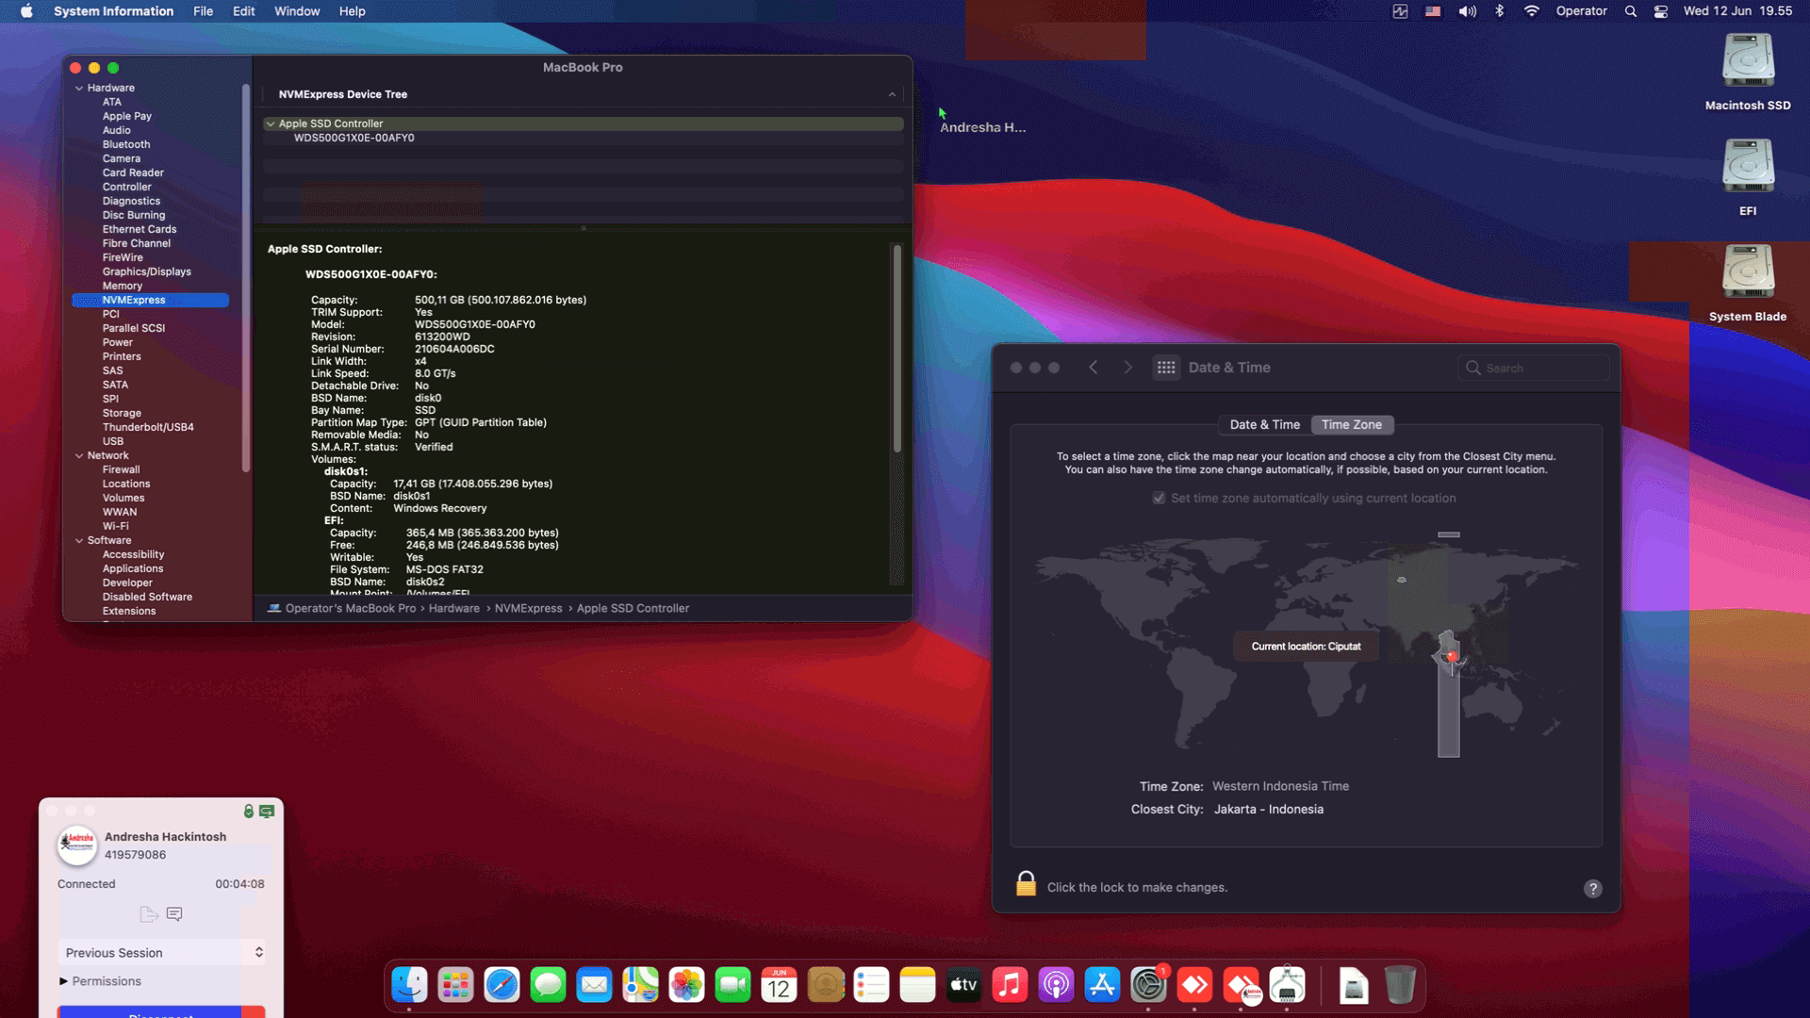This screenshot has height=1018, width=1810.
Task: Open Wi-Fi status menu
Action: pyautogui.click(x=1532, y=11)
